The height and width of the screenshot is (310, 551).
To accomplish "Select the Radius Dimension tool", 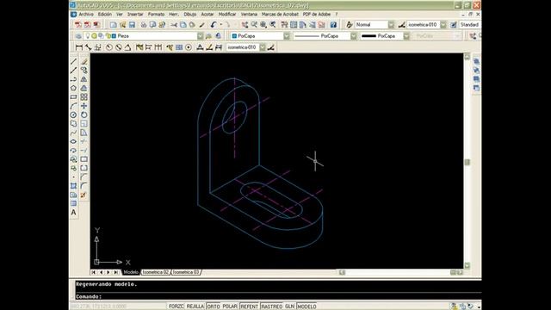I will coord(109,47).
